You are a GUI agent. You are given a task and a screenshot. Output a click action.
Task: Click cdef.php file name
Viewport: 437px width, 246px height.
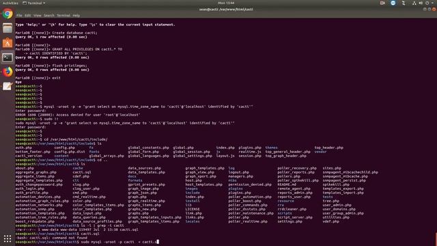81,176
